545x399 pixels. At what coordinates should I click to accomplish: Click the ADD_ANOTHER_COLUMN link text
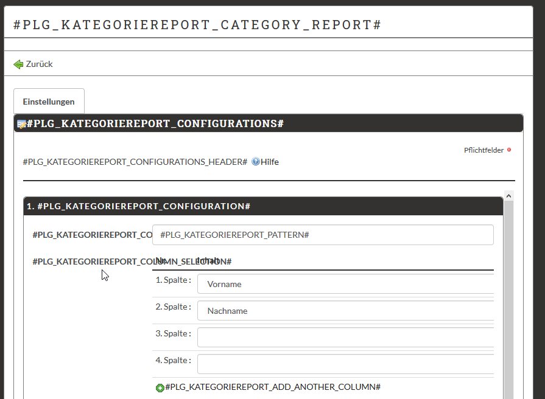(273, 387)
